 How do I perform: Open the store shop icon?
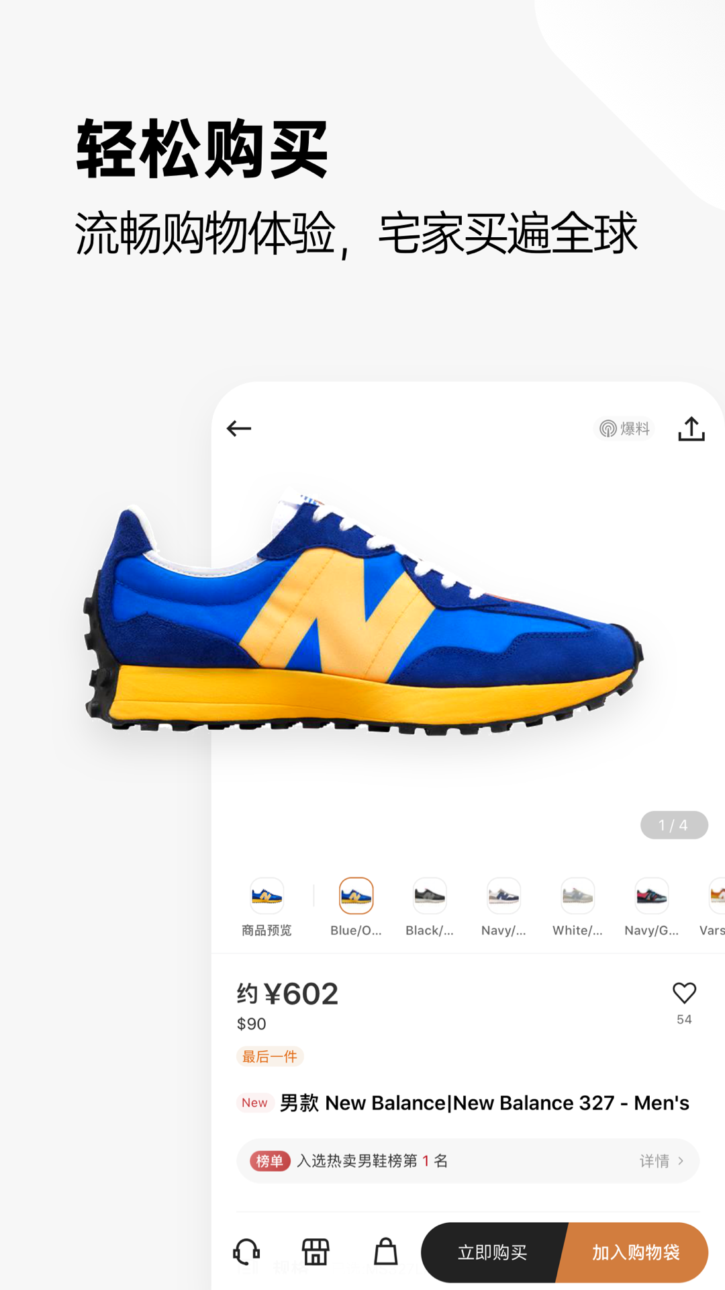[316, 1252]
